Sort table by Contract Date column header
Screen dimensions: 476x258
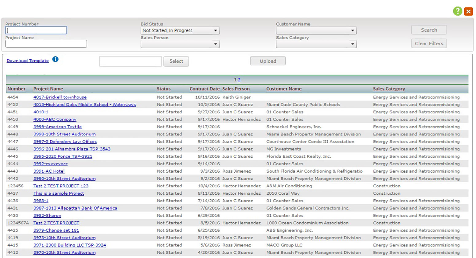coord(204,89)
